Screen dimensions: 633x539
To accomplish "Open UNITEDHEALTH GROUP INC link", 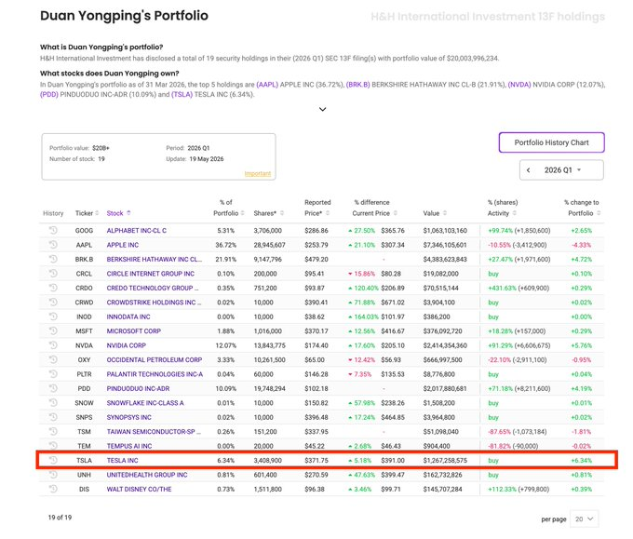I will tap(147, 475).
